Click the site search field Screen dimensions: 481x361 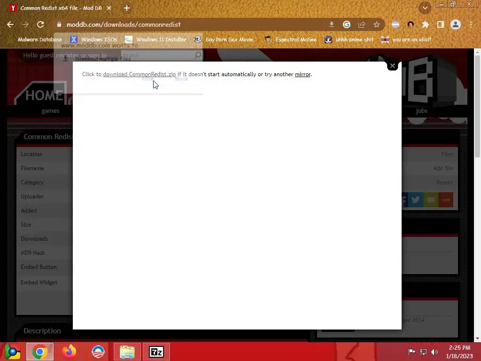(158, 55)
